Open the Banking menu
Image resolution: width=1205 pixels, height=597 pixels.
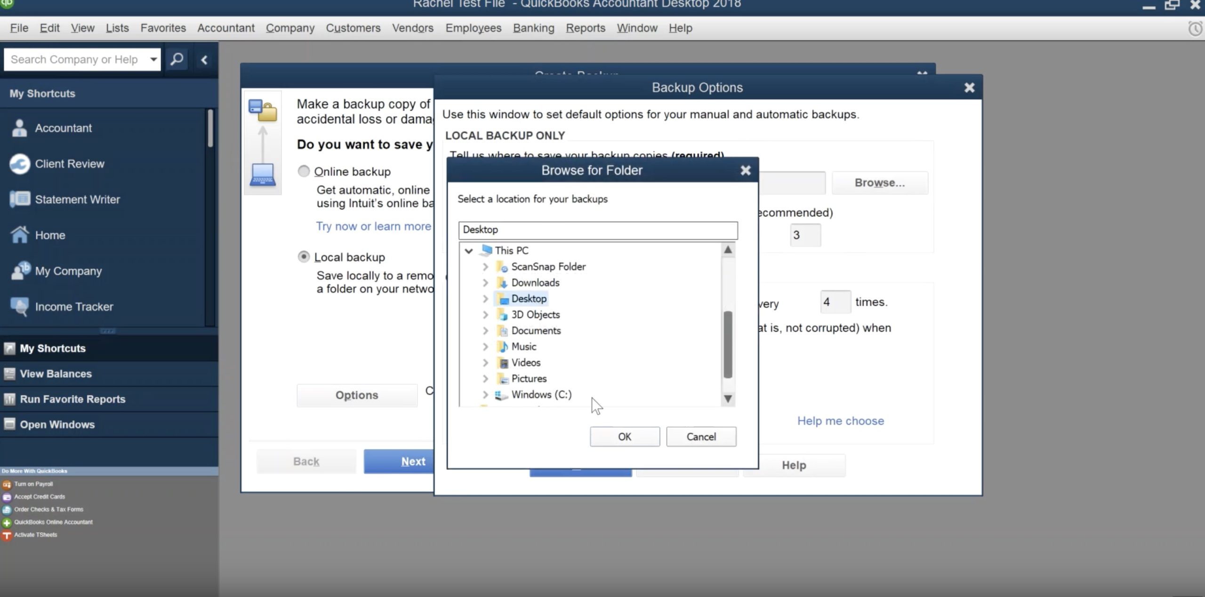(x=533, y=28)
